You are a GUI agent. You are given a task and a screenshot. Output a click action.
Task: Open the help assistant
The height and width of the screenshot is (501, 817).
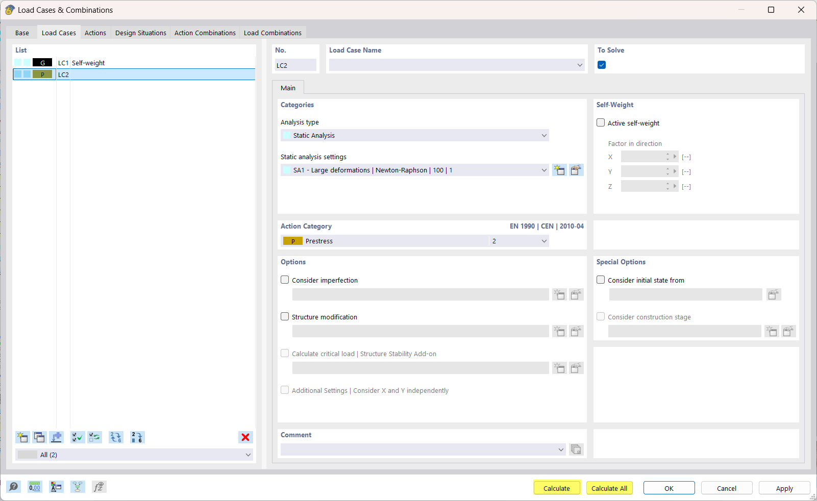coord(13,487)
